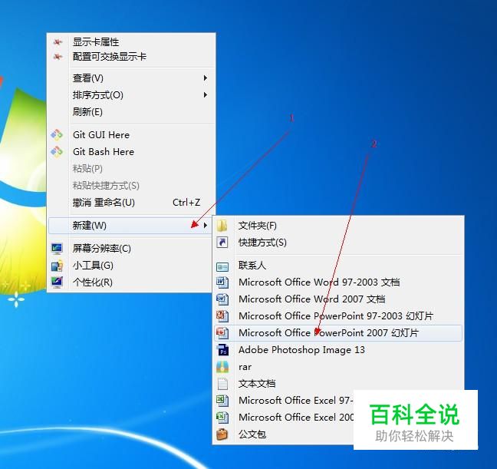The width and height of the screenshot is (497, 469).
Task: Create new 文件夹(F)
Action: 338,226
